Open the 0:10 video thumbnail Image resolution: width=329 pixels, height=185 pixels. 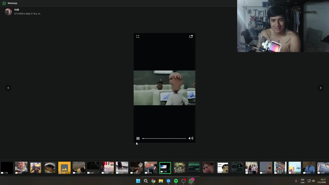151,168
